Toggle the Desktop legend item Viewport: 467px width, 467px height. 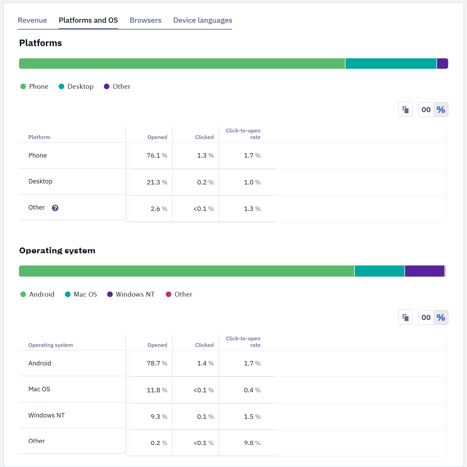click(76, 86)
